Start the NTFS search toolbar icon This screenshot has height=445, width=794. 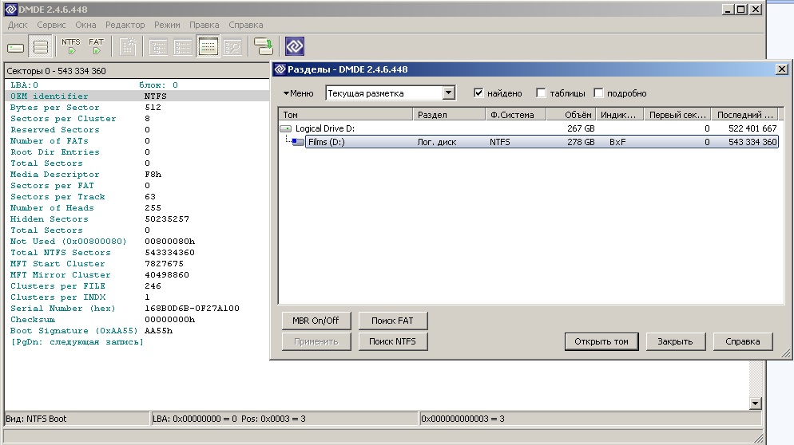pos(70,46)
